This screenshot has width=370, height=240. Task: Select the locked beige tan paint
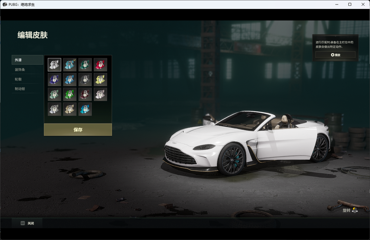(70, 109)
